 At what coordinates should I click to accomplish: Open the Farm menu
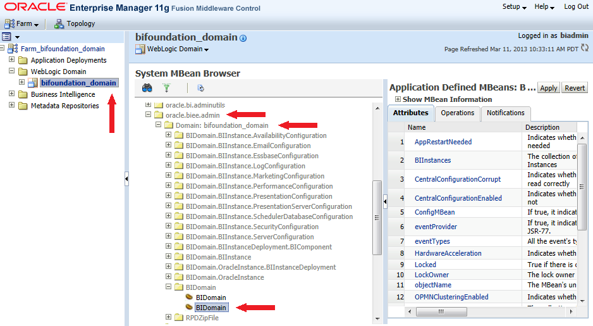[x=21, y=24]
